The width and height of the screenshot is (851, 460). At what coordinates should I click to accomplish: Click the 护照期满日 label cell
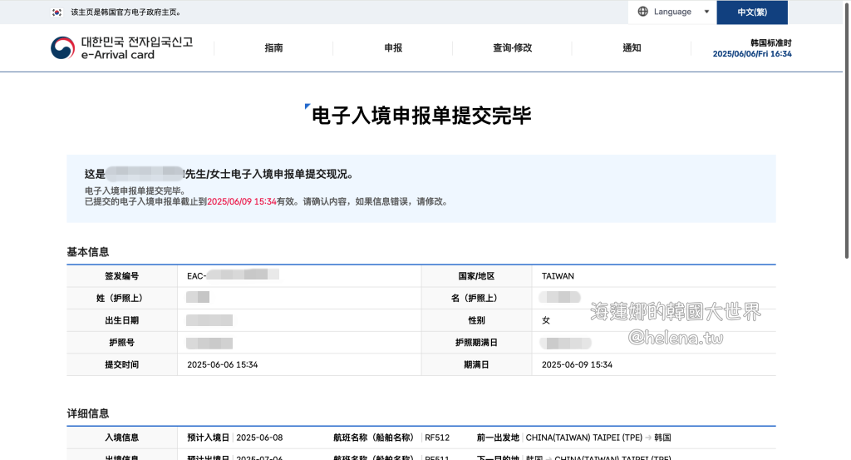coord(476,343)
